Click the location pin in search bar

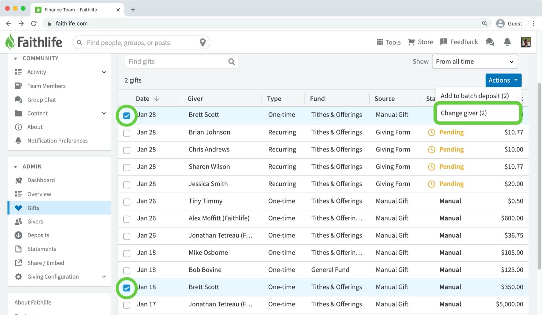click(x=202, y=42)
